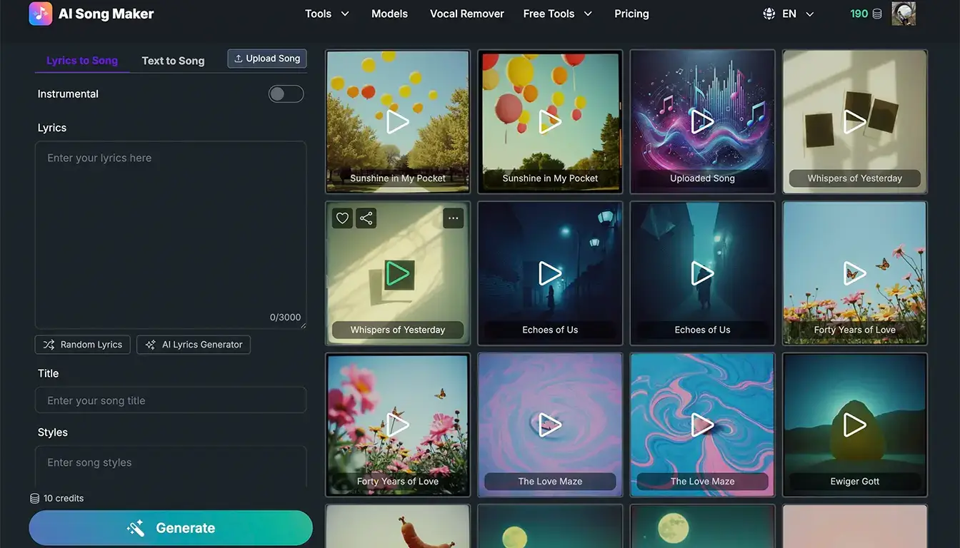This screenshot has width=960, height=548.
Task: Select Models in the top menu
Action: (389, 13)
